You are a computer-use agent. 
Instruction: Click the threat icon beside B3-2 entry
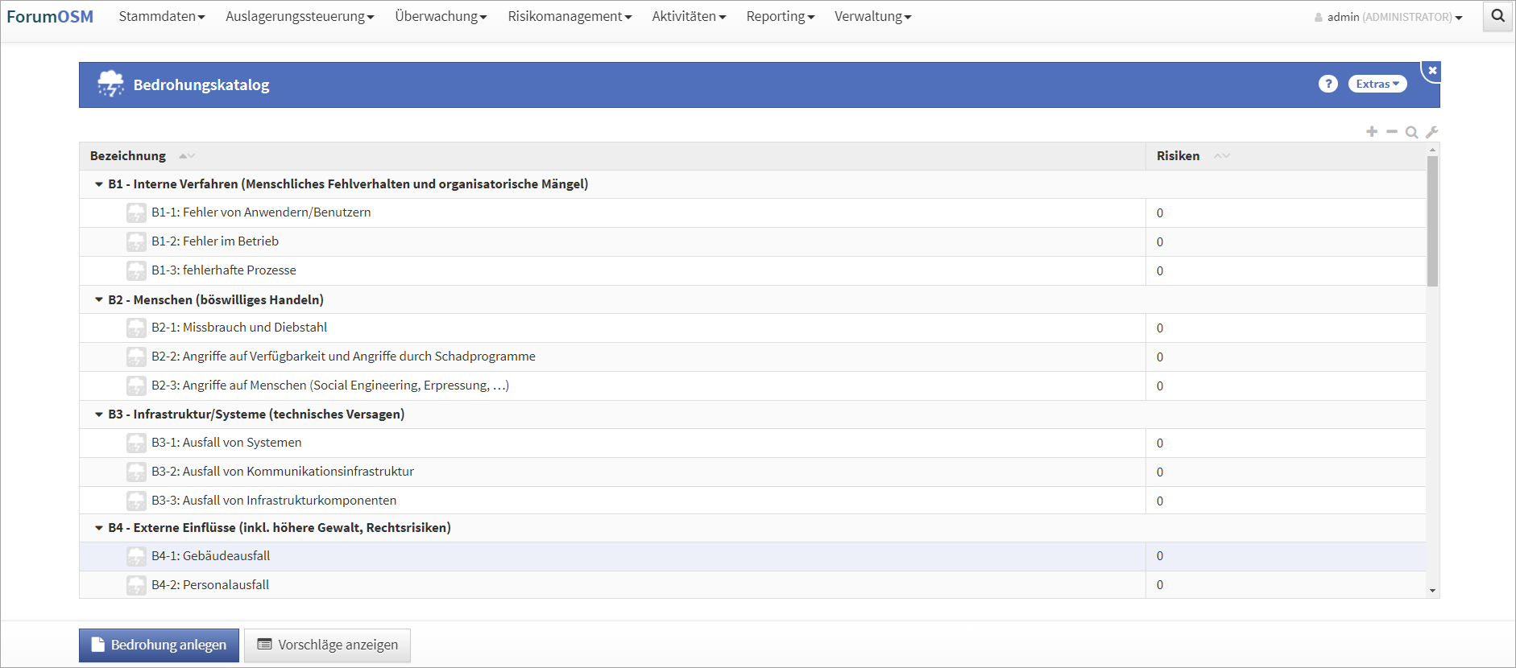pos(136,472)
